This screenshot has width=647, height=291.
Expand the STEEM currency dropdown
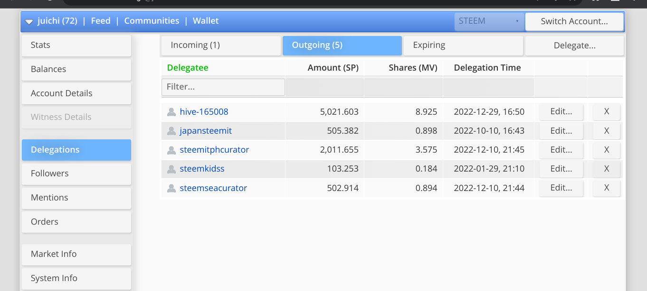pos(489,21)
